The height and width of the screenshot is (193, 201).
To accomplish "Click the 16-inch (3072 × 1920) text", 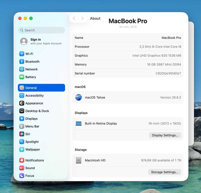I will [165, 124].
